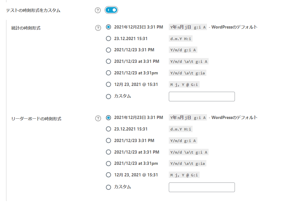Select カスタム radio under リーダーボードの時刻形式
The height and width of the screenshot is (203, 293).
108,187
